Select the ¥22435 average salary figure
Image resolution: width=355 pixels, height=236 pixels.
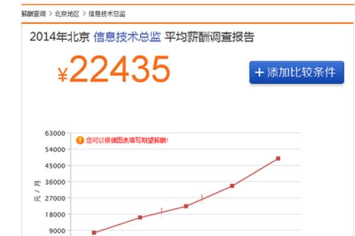pyautogui.click(x=114, y=70)
